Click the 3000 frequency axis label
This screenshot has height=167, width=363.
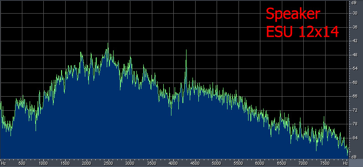pyautogui.click(x=130, y=163)
